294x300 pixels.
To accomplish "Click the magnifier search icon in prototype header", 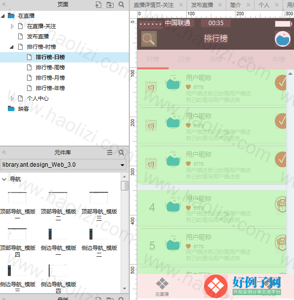I will point(149,39).
